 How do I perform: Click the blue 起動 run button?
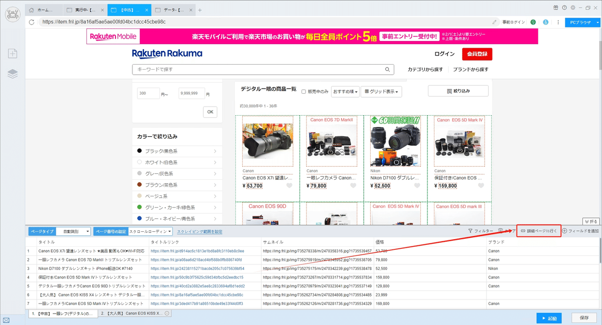click(x=548, y=318)
